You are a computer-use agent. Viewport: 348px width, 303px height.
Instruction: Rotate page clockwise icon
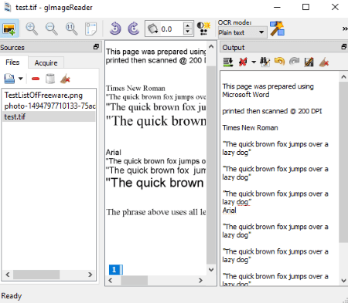[134, 29]
